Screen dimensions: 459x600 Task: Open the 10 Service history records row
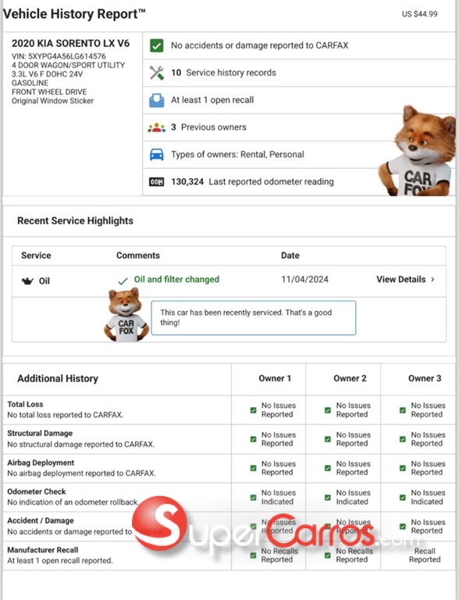(x=299, y=73)
